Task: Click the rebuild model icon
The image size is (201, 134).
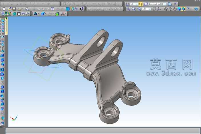Action: 196,9
